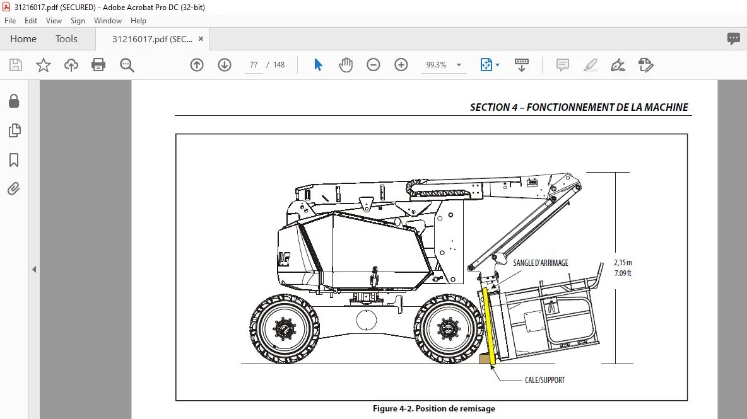747x419 pixels.
Task: Click the Acrobat PDF title bar icon
Action: 6,7
